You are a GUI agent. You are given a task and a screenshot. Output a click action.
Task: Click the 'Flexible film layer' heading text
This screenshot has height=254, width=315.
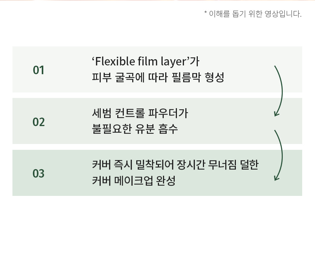(x=146, y=61)
